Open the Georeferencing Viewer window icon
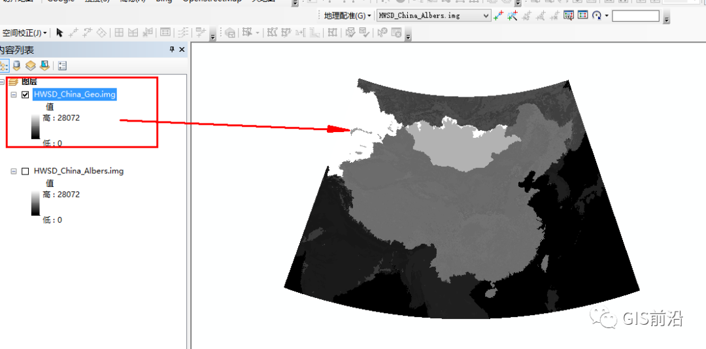 (569, 16)
